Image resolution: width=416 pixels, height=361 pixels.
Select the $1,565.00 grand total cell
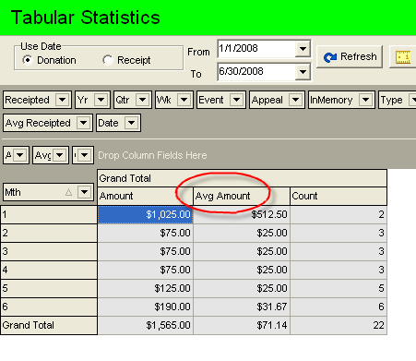click(145, 325)
